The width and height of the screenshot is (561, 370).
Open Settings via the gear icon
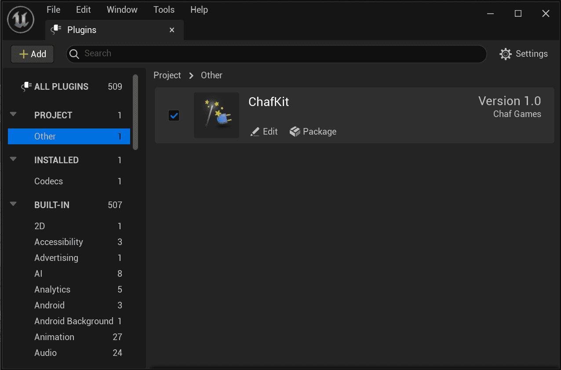[x=506, y=54]
